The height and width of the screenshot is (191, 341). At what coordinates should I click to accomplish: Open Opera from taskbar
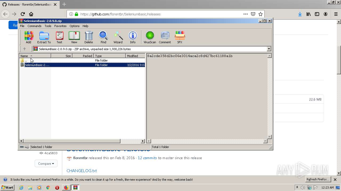coord(57,188)
